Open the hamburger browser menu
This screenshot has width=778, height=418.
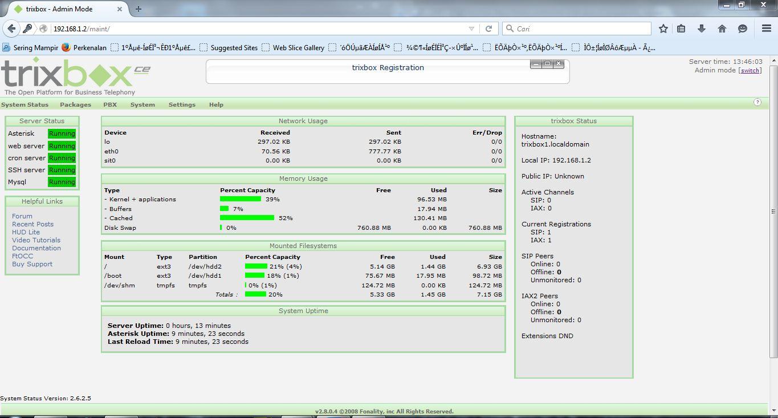767,29
